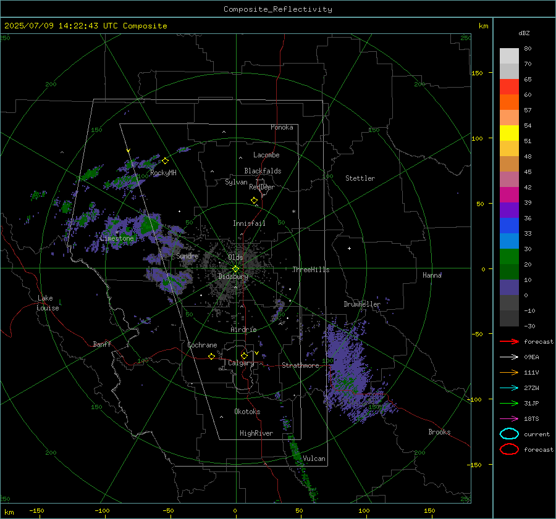Viewport: 556px width, 519px height.
Task: Select the light gray 80 dBZ swatch
Action: pyautogui.click(x=509, y=56)
